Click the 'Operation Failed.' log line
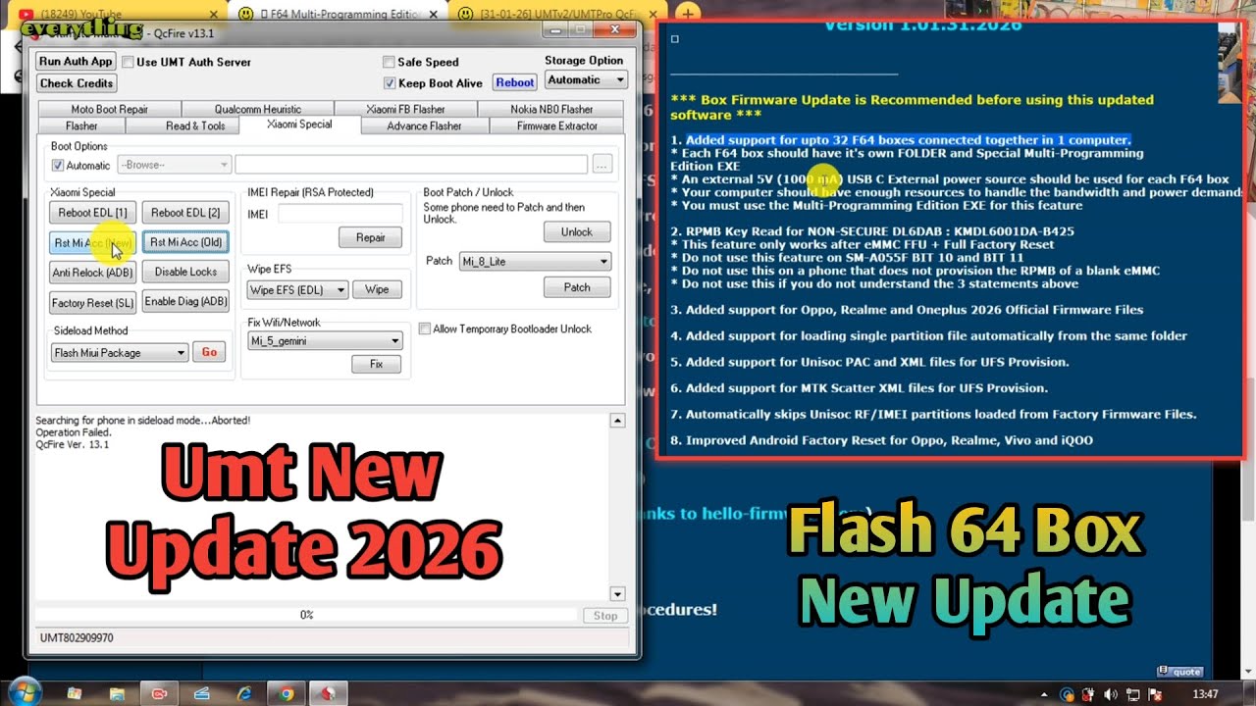Image resolution: width=1256 pixels, height=706 pixels. (x=74, y=432)
